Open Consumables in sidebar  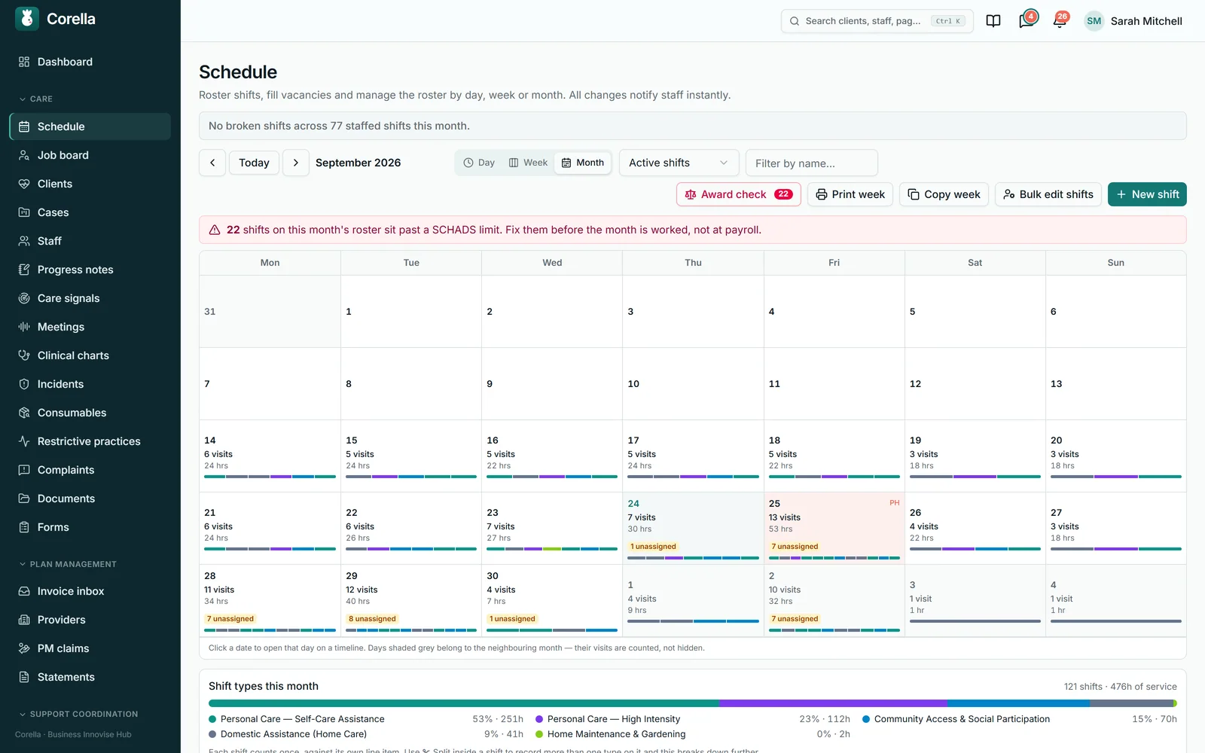click(90, 413)
